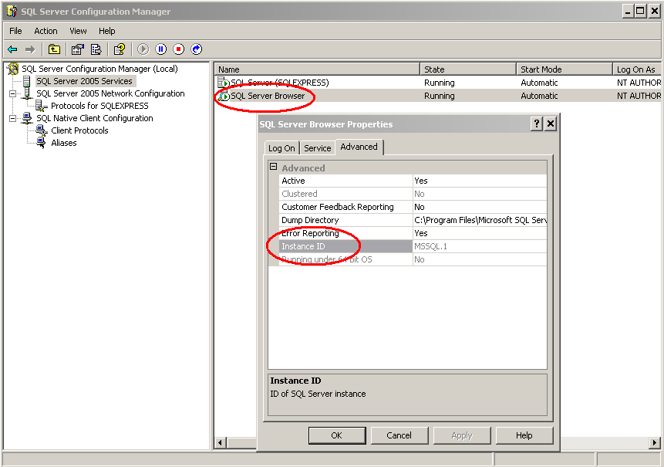Click the Client Protocols tree icon
664x467 pixels.
point(42,130)
